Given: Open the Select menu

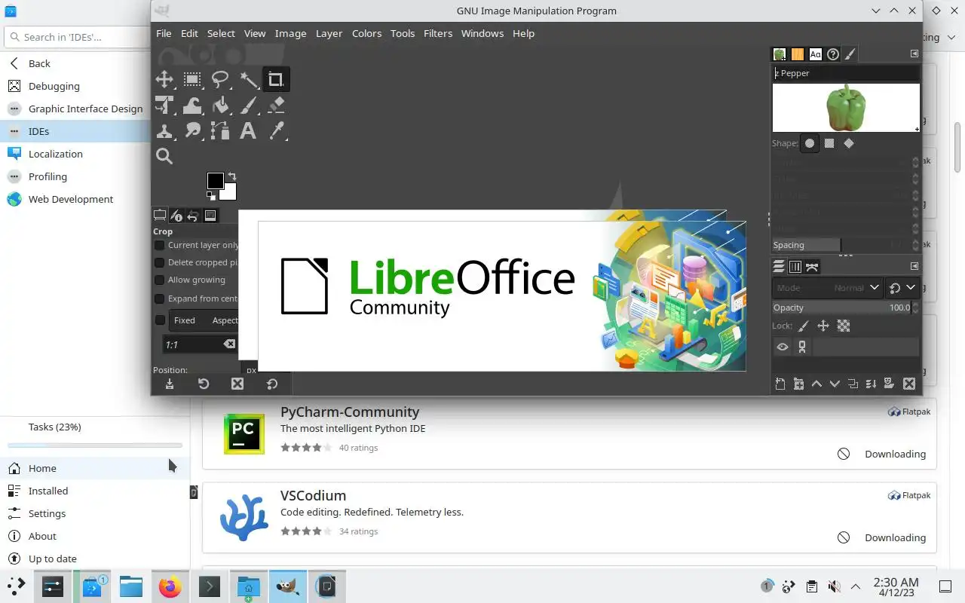Looking at the screenshot, I should (221, 33).
